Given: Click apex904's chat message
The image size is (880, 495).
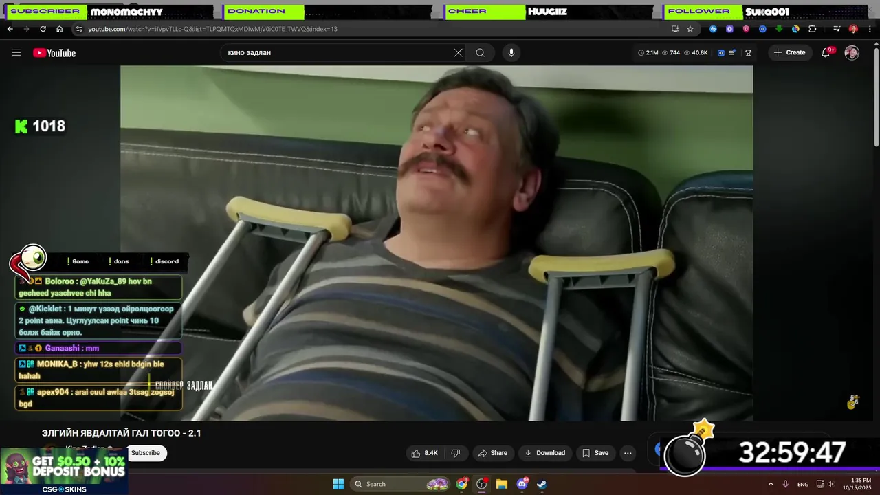Looking at the screenshot, I should 99,398.
